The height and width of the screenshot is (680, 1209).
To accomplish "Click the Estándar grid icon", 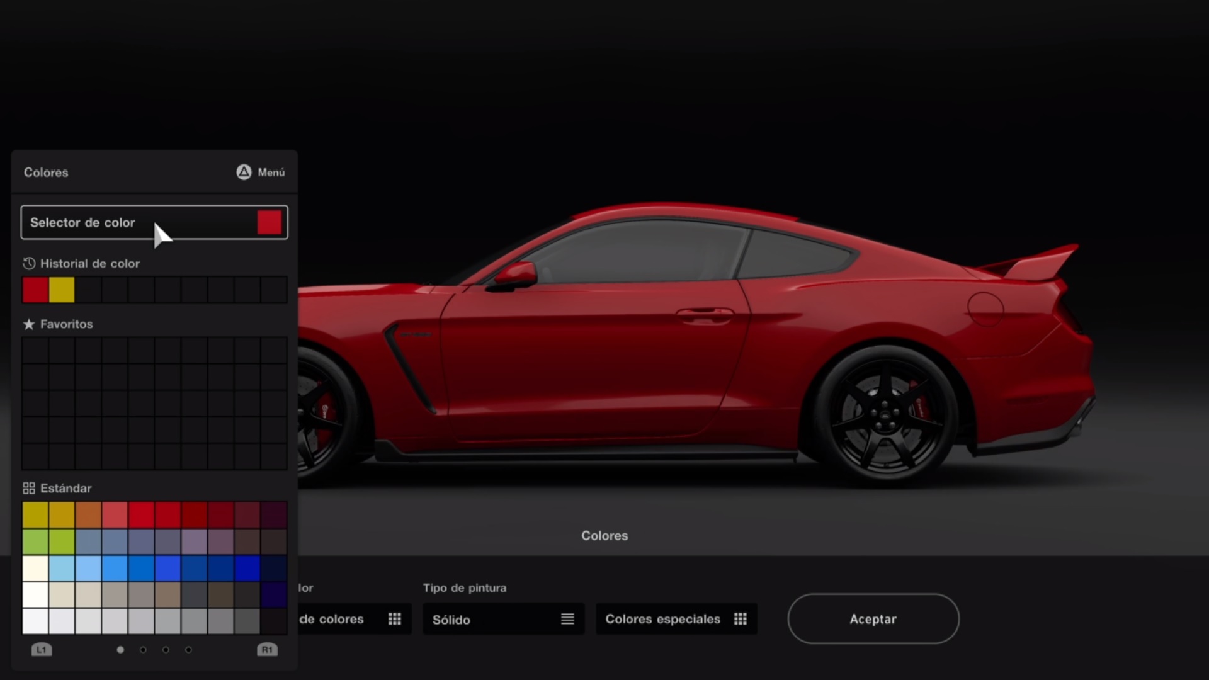I will (28, 487).
